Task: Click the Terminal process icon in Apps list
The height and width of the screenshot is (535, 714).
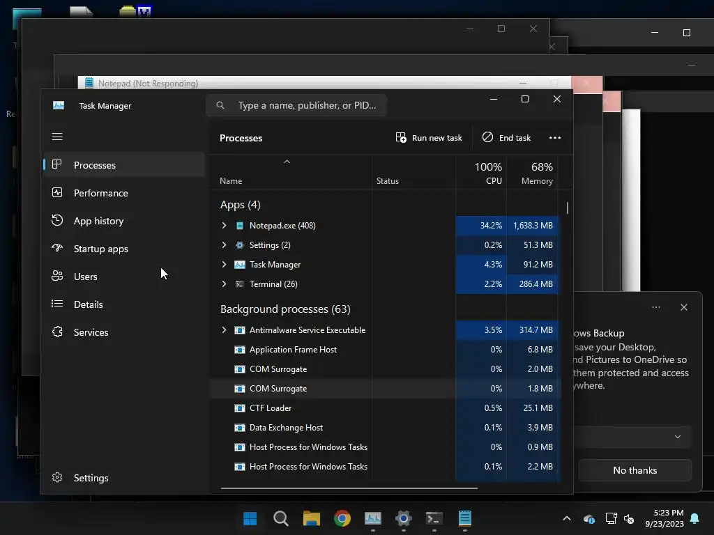Action: coord(240,284)
